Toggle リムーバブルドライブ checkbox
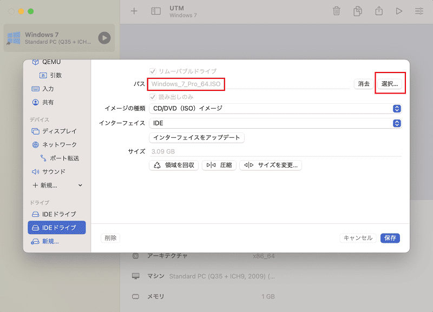This screenshot has width=433, height=312. (153, 71)
